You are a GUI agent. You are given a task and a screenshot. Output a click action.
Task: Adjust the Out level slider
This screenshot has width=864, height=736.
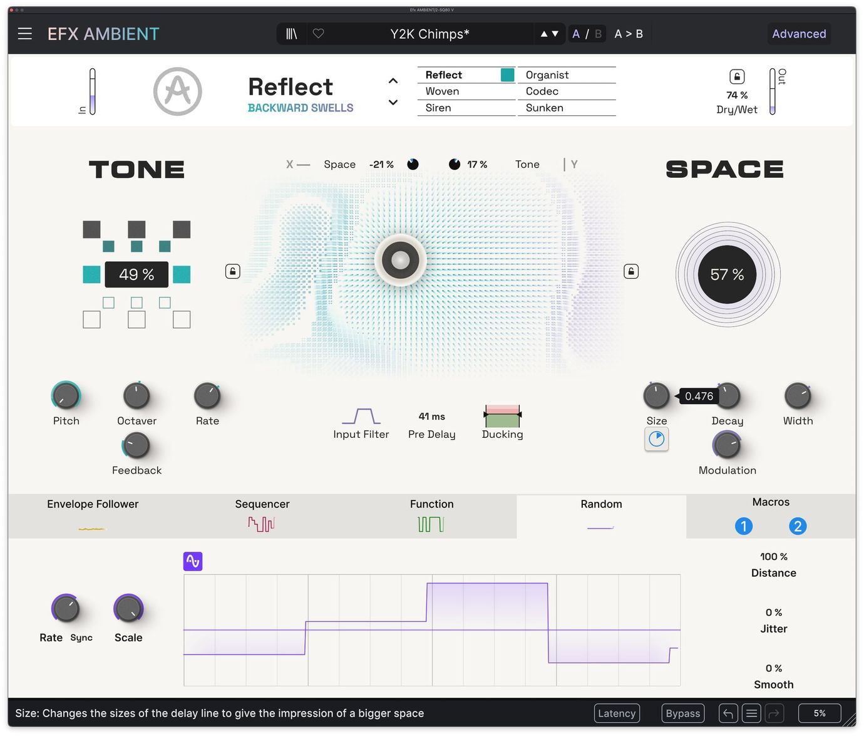[773, 91]
